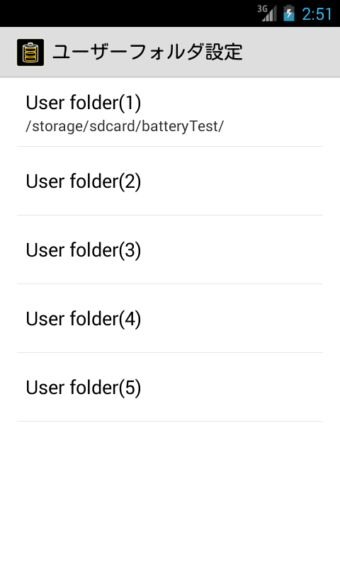Image resolution: width=340 pixels, height=567 pixels.
Task: Open User folder(1) setting
Action: click(x=170, y=112)
